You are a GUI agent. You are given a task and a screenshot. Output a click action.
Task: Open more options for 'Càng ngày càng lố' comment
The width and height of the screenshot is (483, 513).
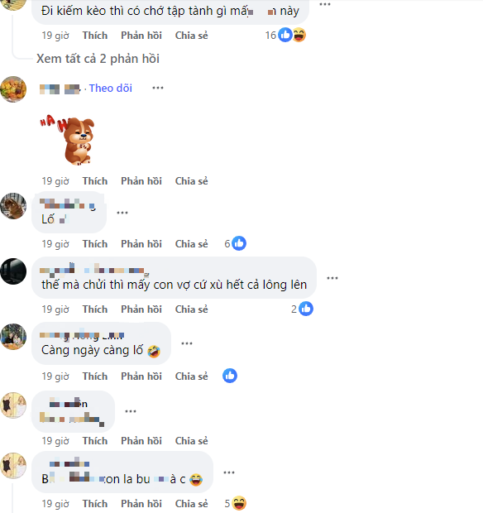coord(187,343)
